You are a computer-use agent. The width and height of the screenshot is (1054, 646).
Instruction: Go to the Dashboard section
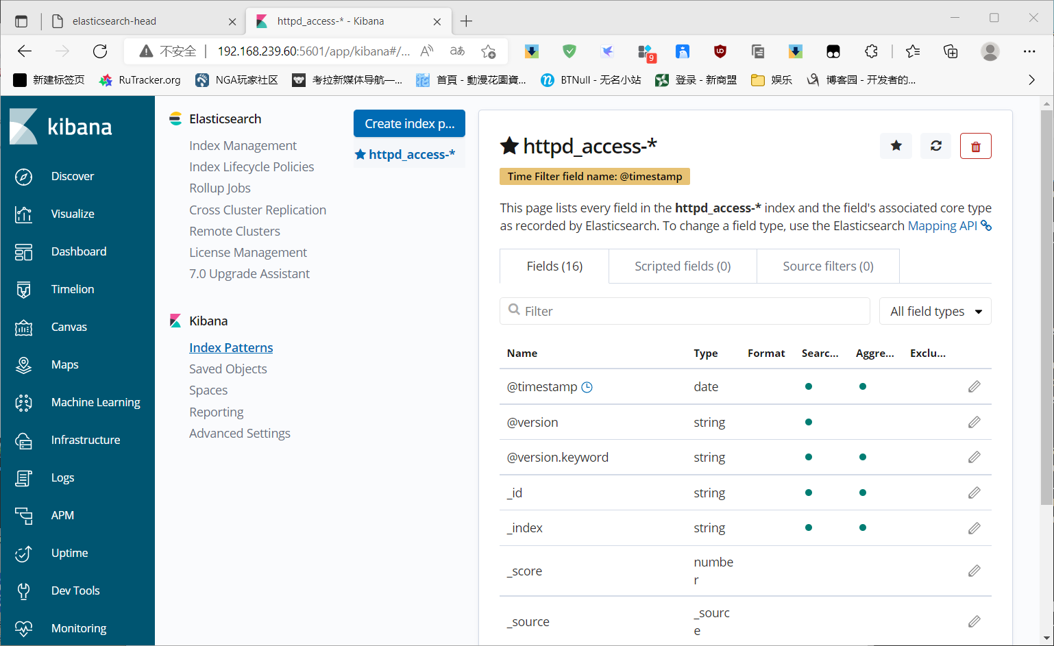[x=78, y=251]
